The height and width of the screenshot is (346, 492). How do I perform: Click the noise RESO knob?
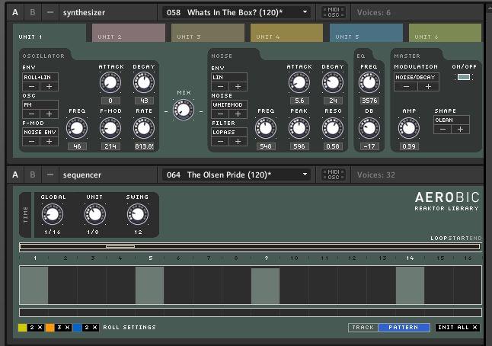tap(333, 128)
